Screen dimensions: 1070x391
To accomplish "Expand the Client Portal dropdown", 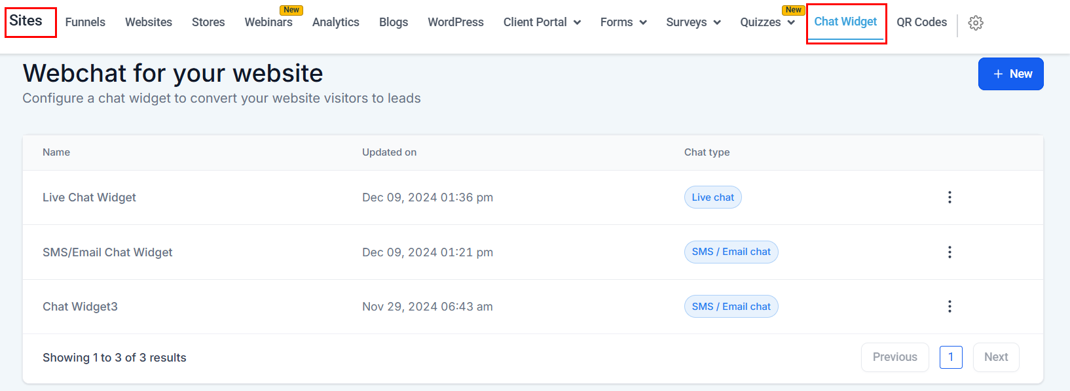I will [542, 22].
